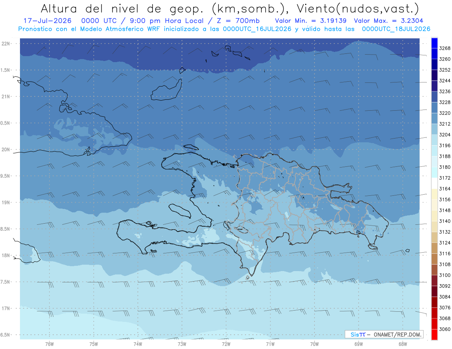Pick the legend swatch between 3100 and 3092
This screenshot has height=349, width=452.
coord(434,280)
